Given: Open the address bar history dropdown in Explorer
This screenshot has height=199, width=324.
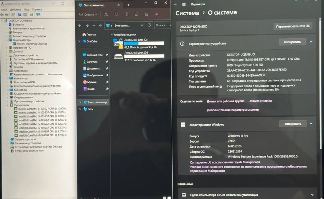Looking at the screenshot, I should pos(142,25).
